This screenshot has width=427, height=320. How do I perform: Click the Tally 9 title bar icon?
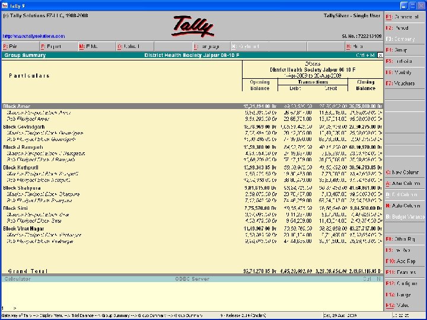point(5,5)
